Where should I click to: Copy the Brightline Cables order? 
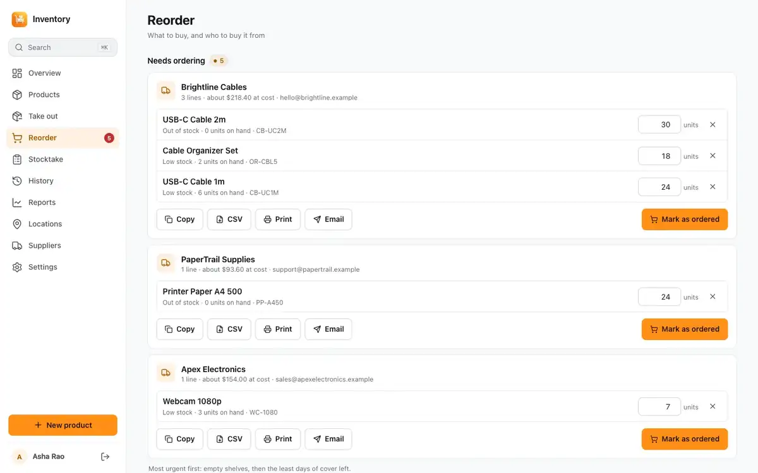click(180, 219)
